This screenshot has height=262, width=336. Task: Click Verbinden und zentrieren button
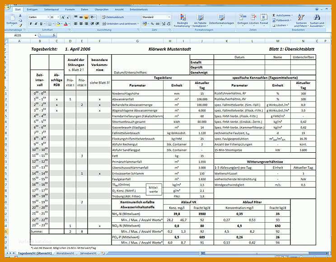pyautogui.click(x=121, y=23)
